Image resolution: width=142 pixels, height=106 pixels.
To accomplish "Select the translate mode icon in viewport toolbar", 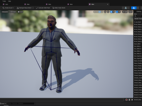I will pyautogui.click(x=97, y=12).
